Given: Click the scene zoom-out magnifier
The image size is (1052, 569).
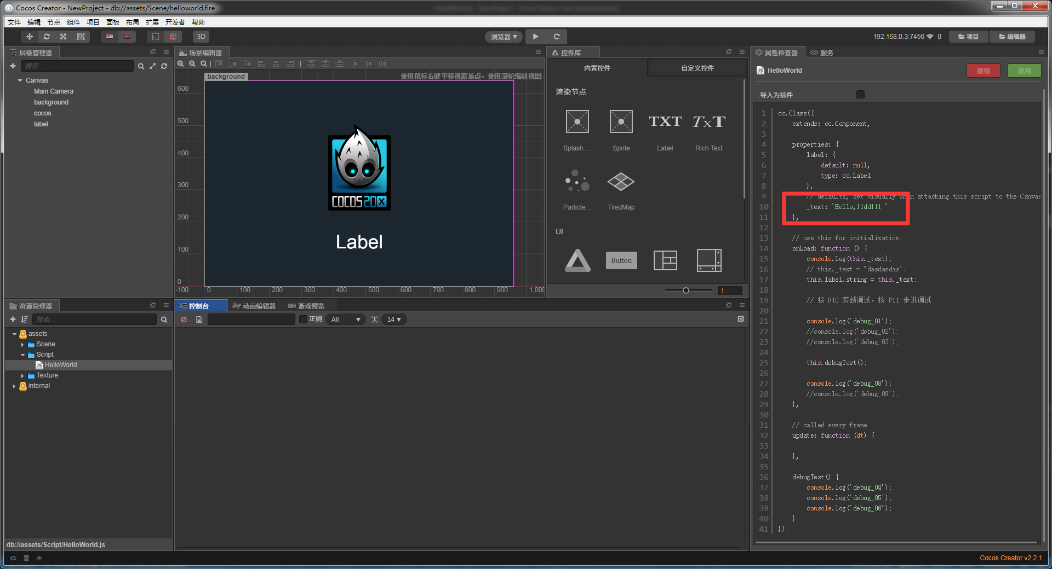Looking at the screenshot, I should point(192,63).
